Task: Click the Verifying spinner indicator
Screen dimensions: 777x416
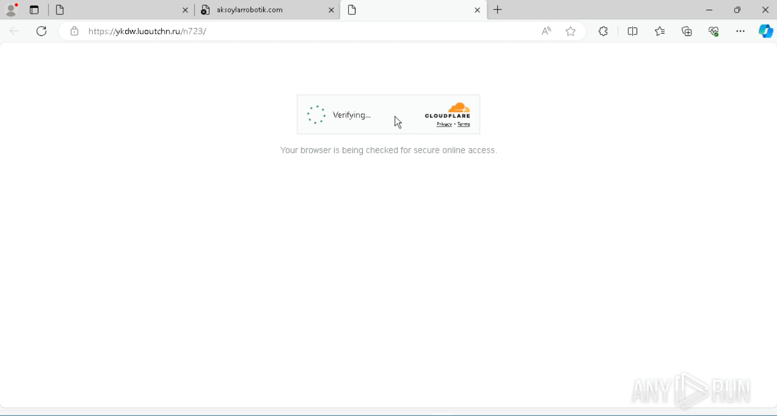Action: coord(316,115)
